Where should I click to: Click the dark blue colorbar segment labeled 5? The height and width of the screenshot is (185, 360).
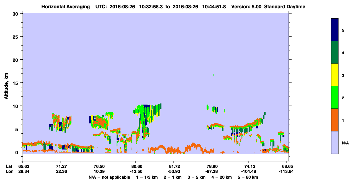(x=335, y=30)
